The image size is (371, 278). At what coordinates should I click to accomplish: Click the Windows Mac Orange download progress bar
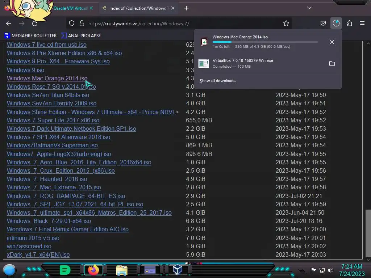265,42
